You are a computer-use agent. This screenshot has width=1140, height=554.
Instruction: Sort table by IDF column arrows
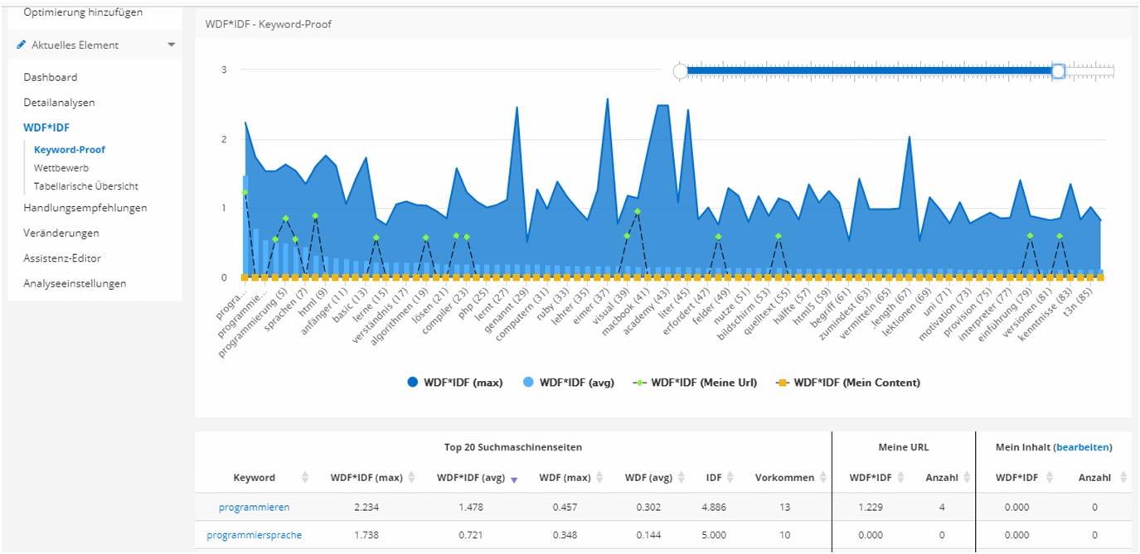(x=730, y=478)
